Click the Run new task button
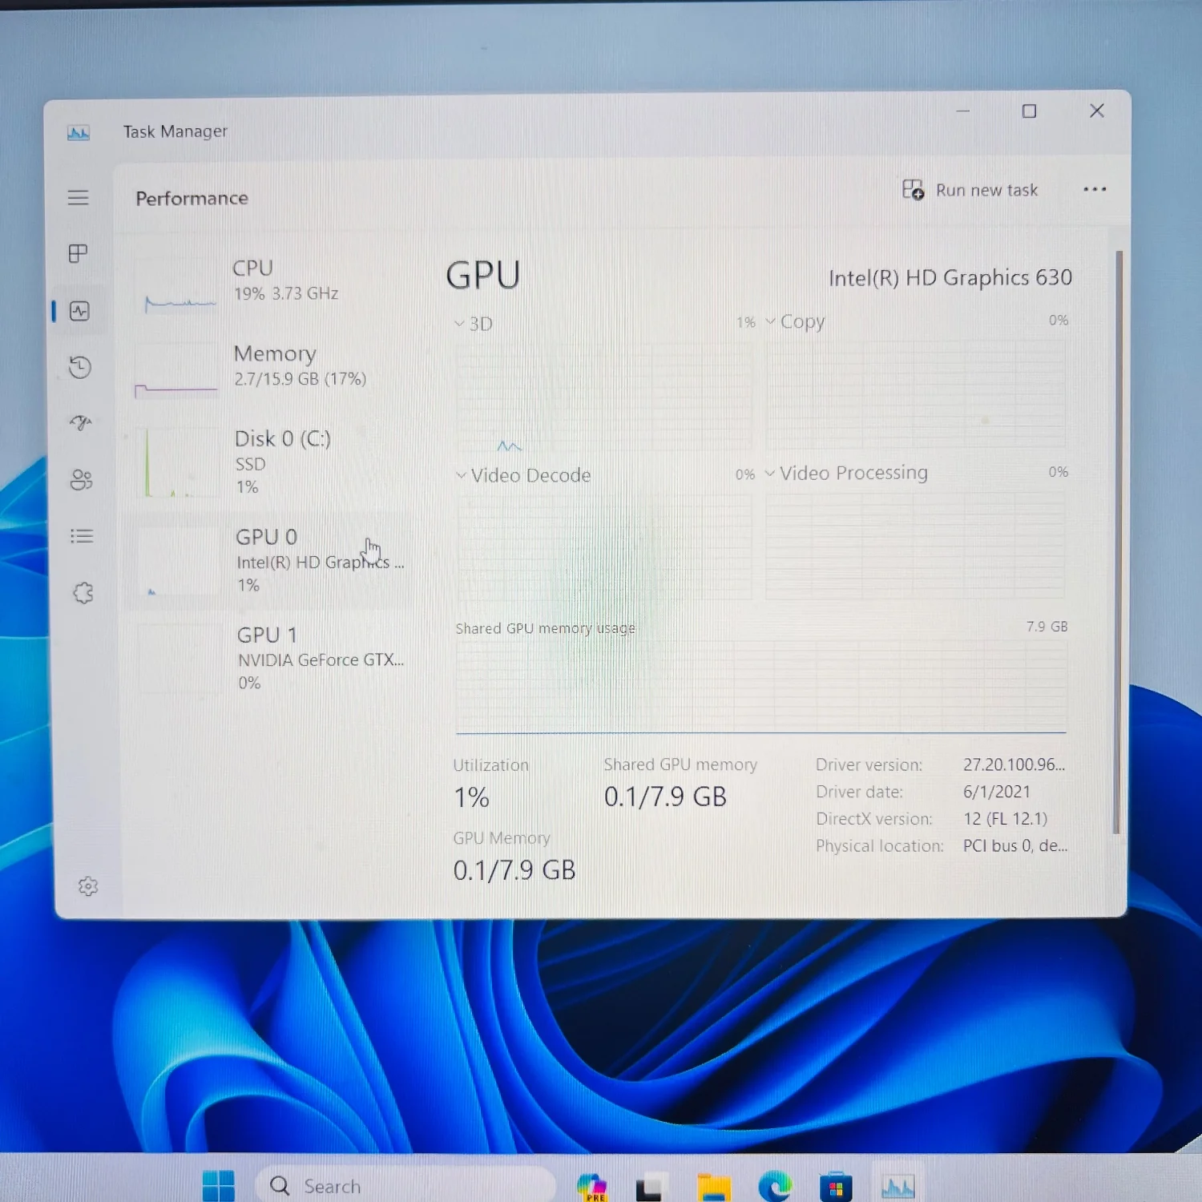Viewport: 1202px width, 1202px height. pos(970,190)
